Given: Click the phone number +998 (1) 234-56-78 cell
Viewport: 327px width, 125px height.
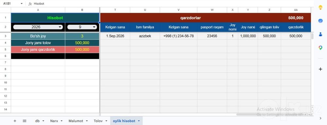Looking at the screenshot, I should [179, 36].
